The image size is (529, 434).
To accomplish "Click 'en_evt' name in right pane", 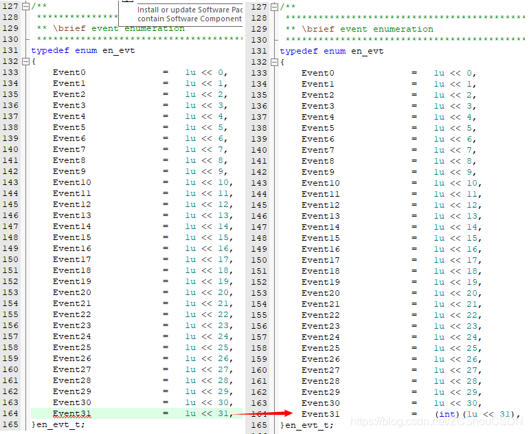I will 368,52.
